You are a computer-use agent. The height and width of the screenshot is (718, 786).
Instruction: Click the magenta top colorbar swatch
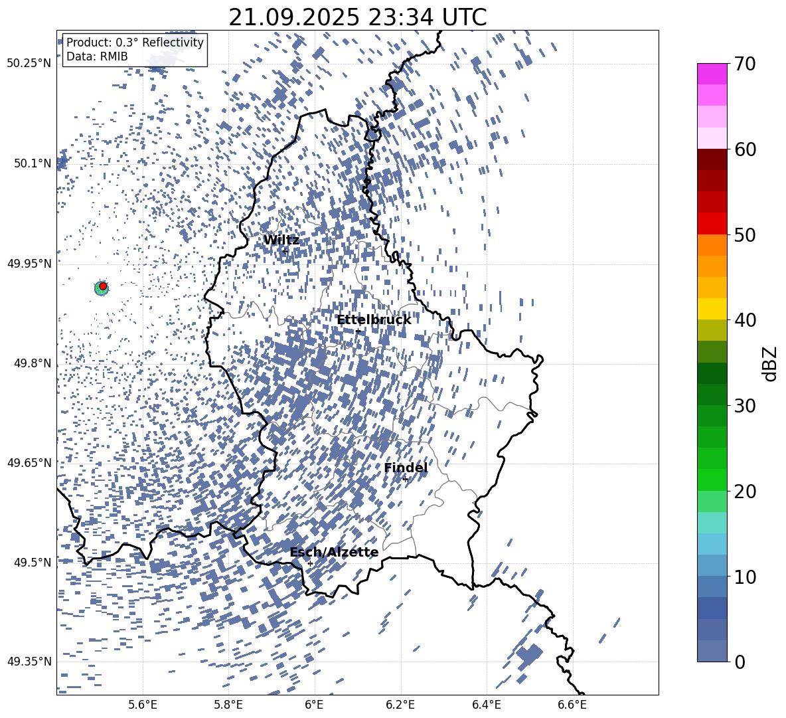point(712,74)
